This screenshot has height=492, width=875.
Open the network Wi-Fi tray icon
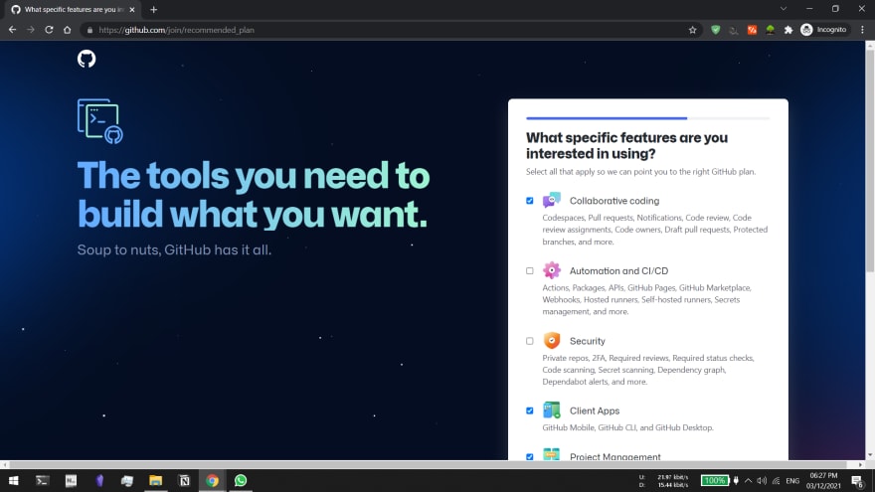(x=776, y=480)
